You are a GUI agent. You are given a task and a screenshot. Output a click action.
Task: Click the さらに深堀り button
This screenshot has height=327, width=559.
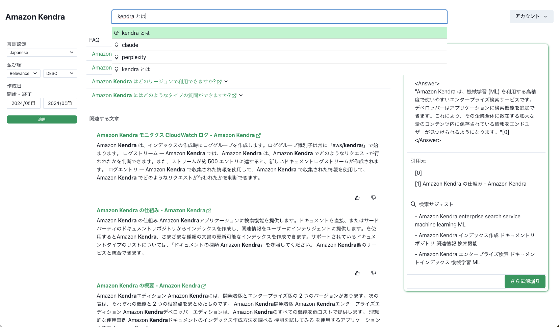525,281
